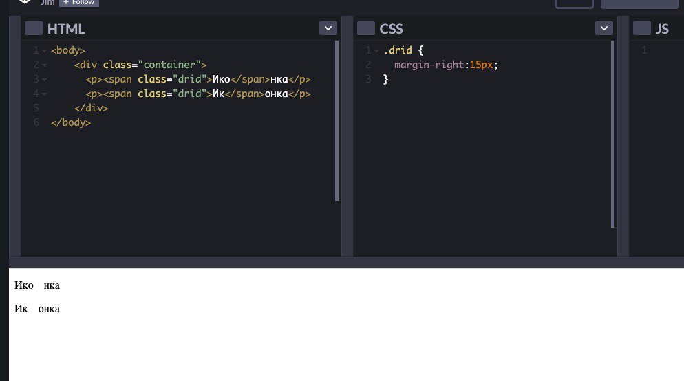Collapse the container div fold arrow
This screenshot has height=381, width=684.
[44, 65]
